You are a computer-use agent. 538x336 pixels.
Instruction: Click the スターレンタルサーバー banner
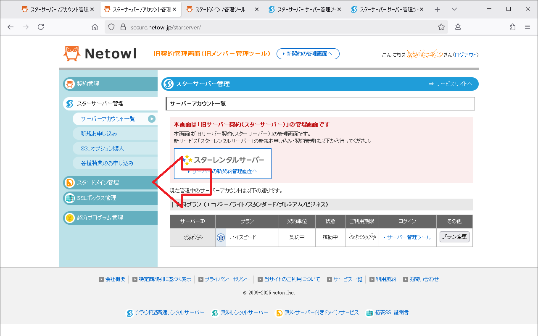[223, 163]
